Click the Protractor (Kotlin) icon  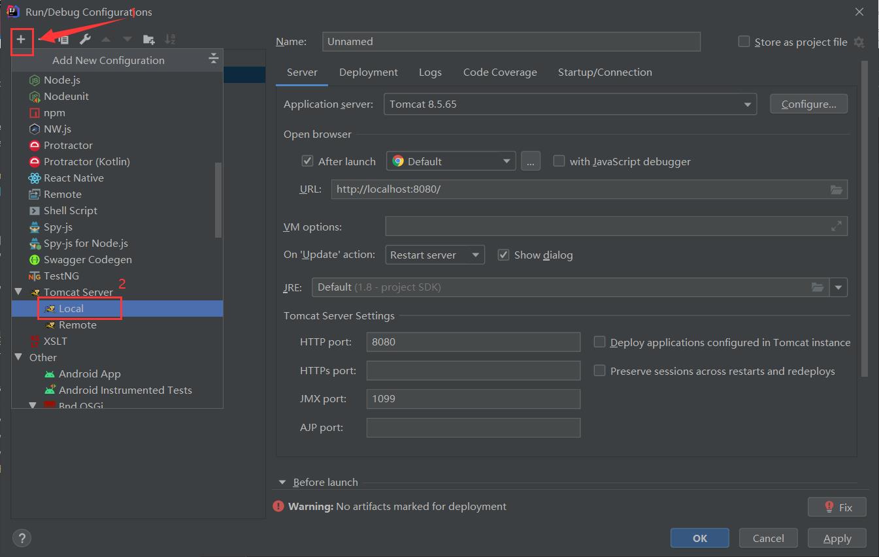[35, 161]
